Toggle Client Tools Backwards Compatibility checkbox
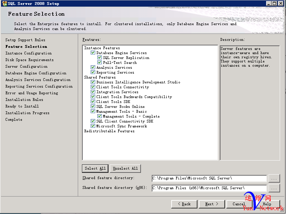Image resolution: width=286 pixels, height=214 pixels. pyautogui.click(x=93, y=97)
